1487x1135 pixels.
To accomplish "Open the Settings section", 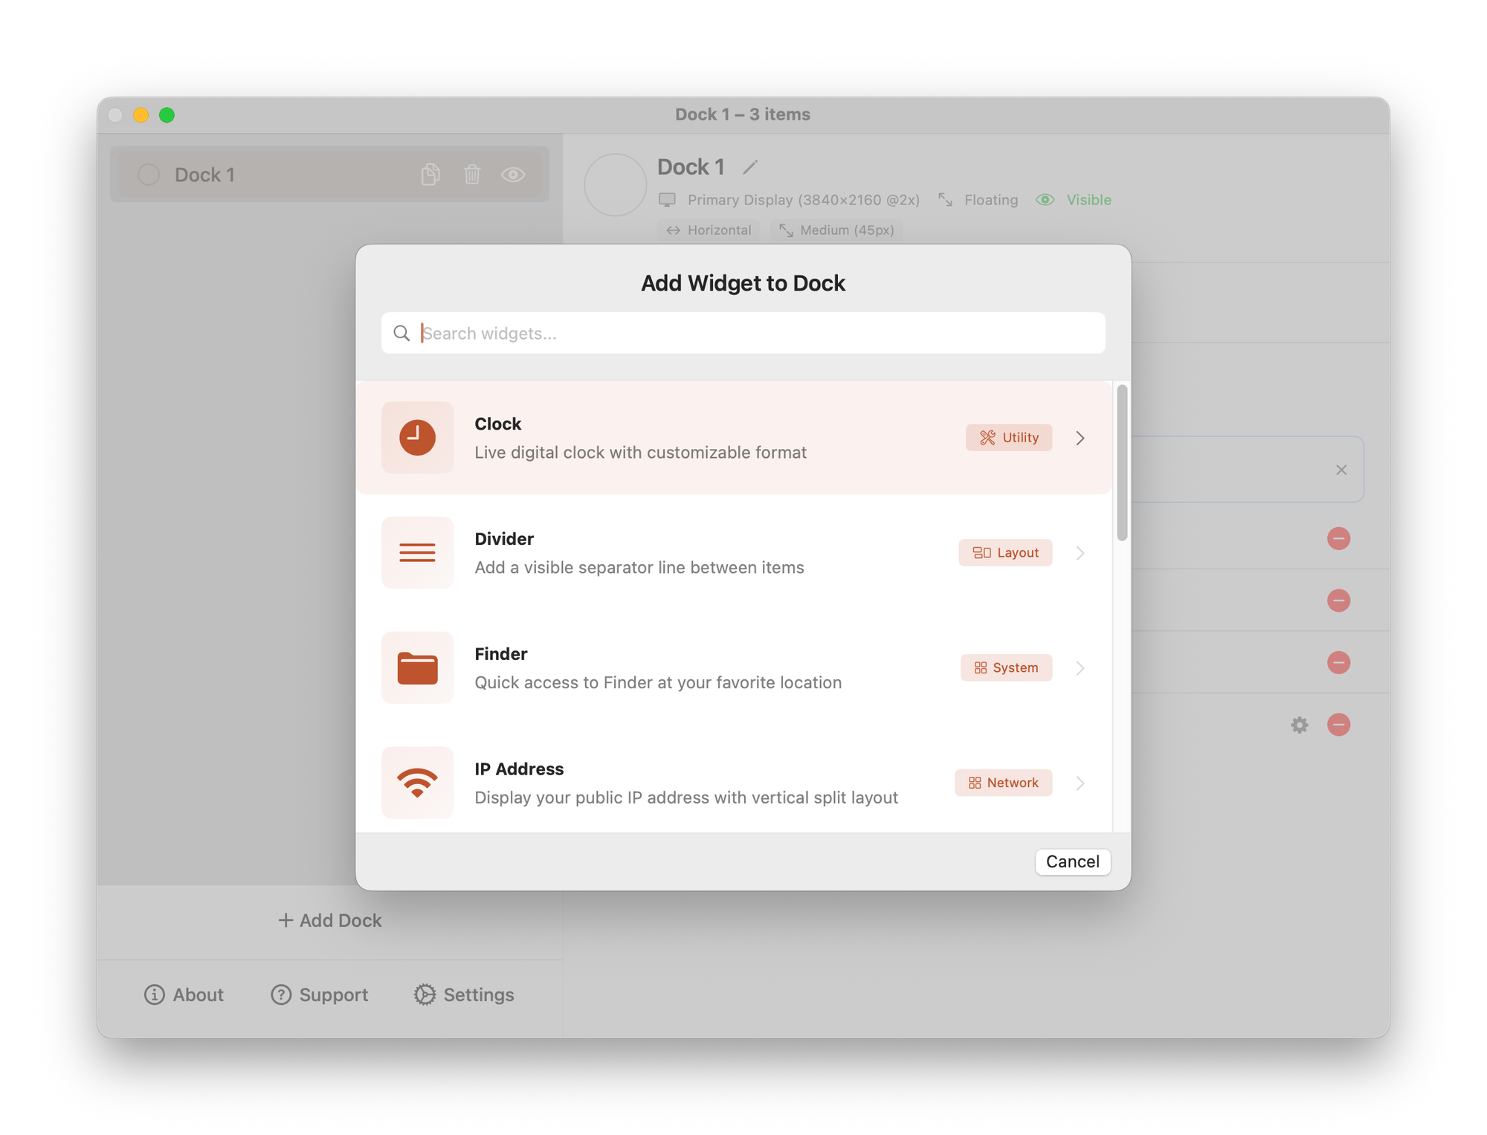I will coord(464,995).
